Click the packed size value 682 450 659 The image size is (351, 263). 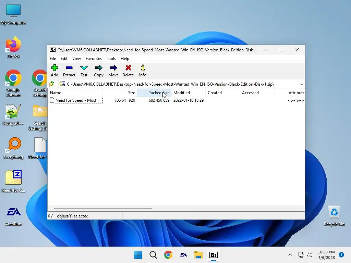(x=159, y=100)
